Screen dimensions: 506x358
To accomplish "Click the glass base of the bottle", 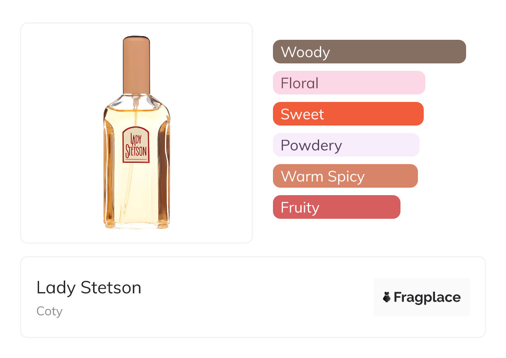I will click(136, 224).
